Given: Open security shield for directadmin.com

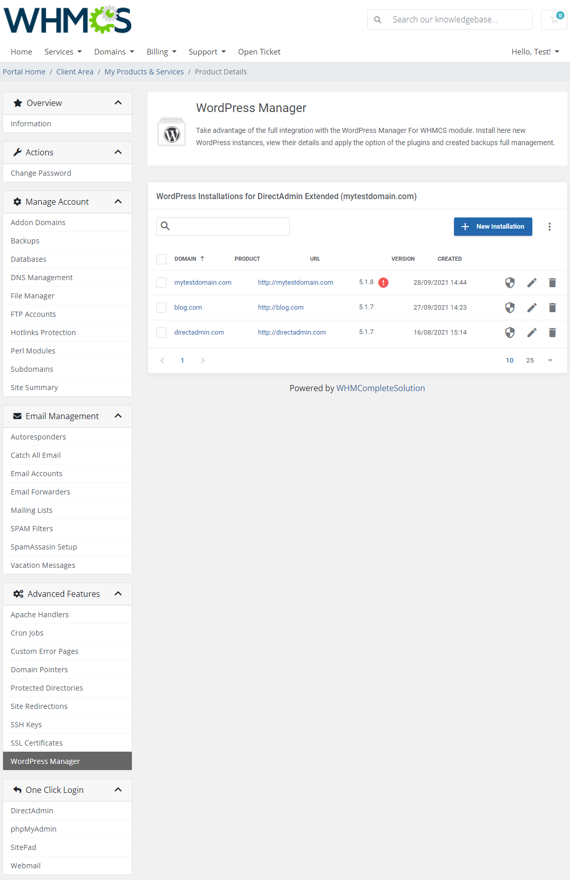Looking at the screenshot, I should [x=510, y=333].
